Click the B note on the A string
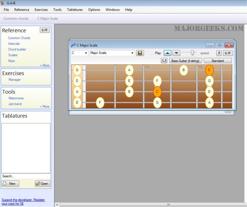This screenshot has height=207, width=247. 129,92
